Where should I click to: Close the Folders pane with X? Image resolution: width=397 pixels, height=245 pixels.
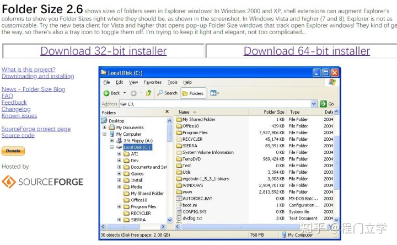167,111
